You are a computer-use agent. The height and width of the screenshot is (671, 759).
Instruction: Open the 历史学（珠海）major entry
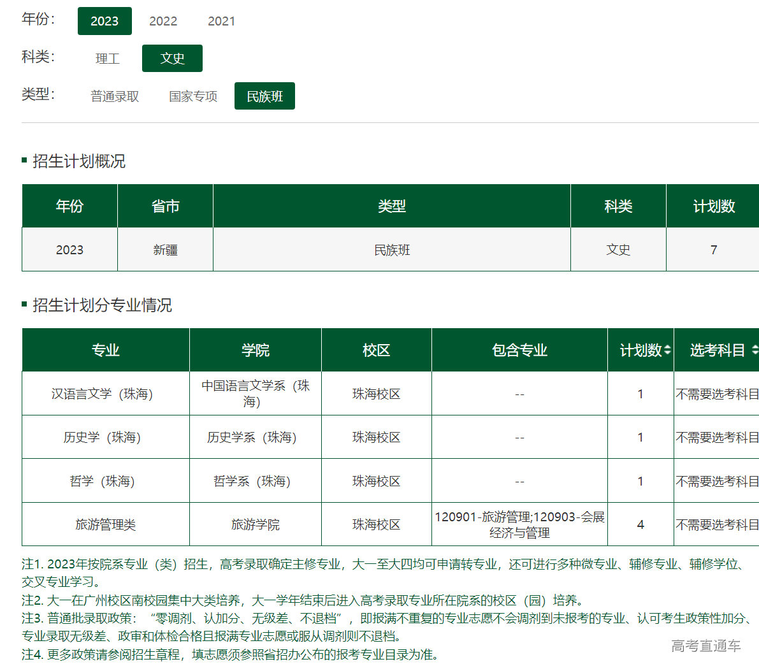[x=102, y=437]
